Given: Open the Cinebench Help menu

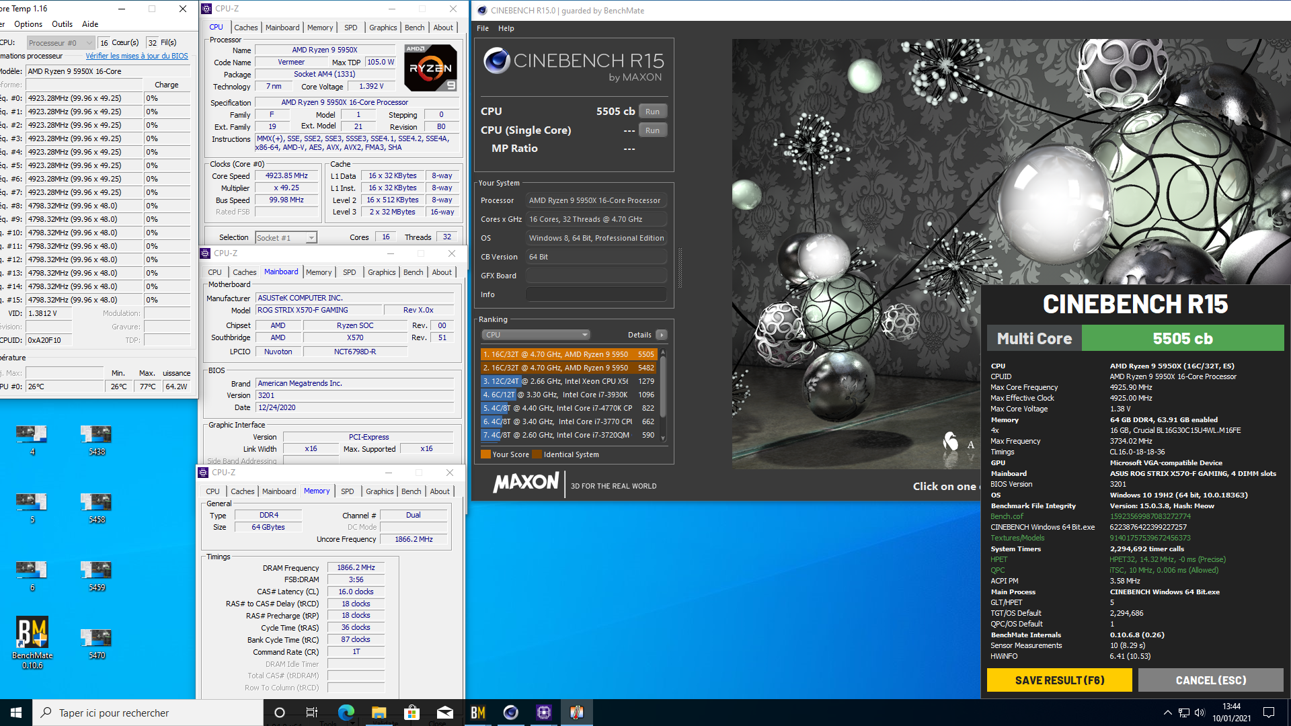Looking at the screenshot, I should 506,28.
